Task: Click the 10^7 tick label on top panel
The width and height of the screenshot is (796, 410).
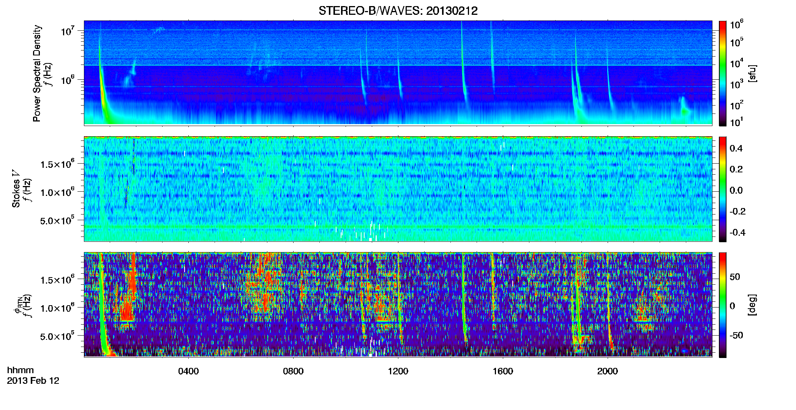Action: [68, 30]
